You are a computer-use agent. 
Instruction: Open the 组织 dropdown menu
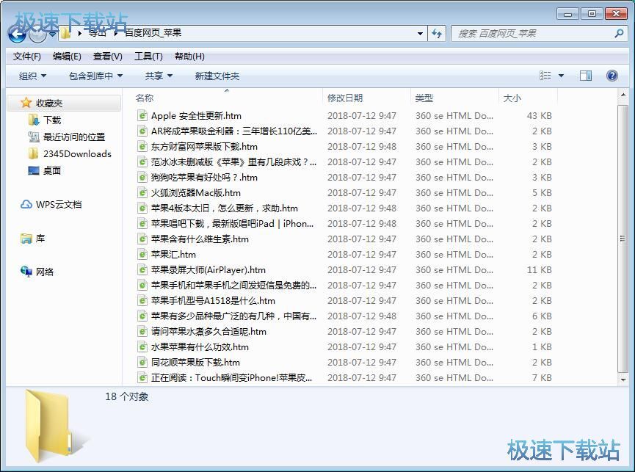click(x=32, y=76)
